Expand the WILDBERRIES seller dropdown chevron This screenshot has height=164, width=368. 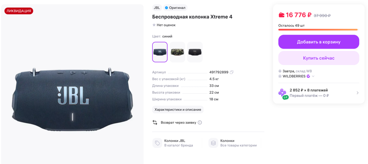click(313, 76)
